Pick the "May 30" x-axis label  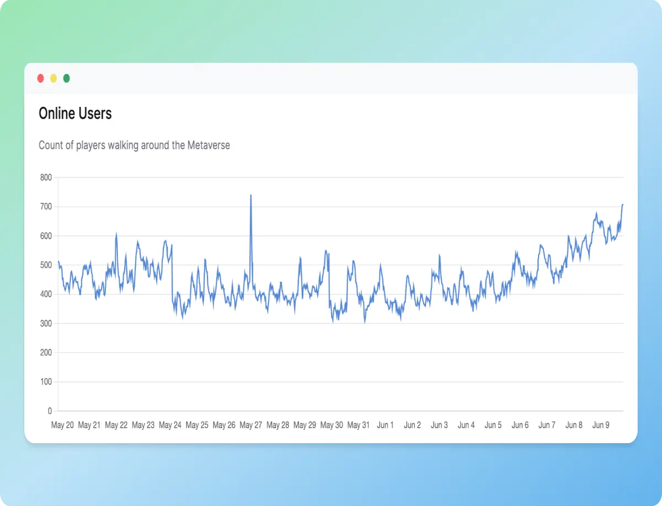tap(332, 426)
